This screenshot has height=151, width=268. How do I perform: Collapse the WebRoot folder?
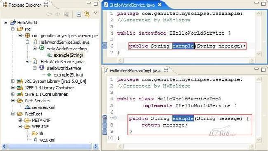coord(13,114)
